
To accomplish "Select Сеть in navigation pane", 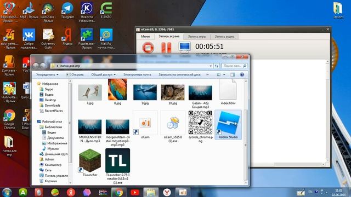I will pyautogui.click(x=48, y=170).
